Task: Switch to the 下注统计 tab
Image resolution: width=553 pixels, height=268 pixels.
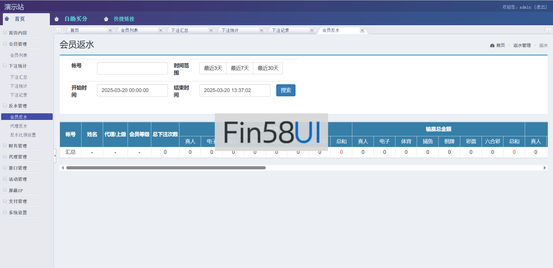Action: click(x=230, y=30)
